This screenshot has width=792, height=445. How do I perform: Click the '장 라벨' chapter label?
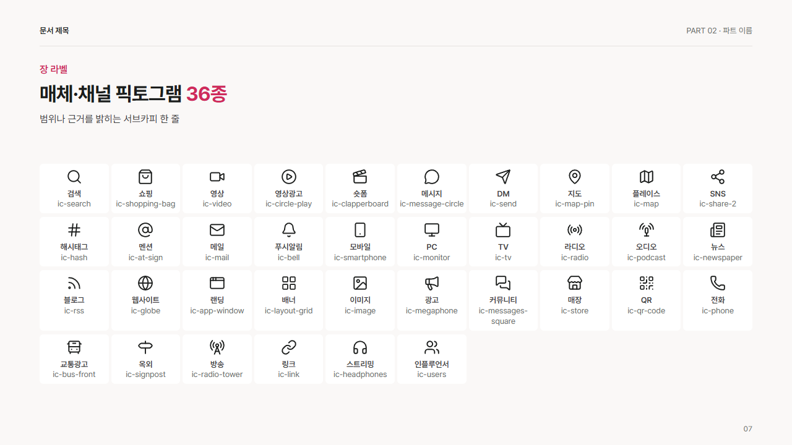point(53,69)
